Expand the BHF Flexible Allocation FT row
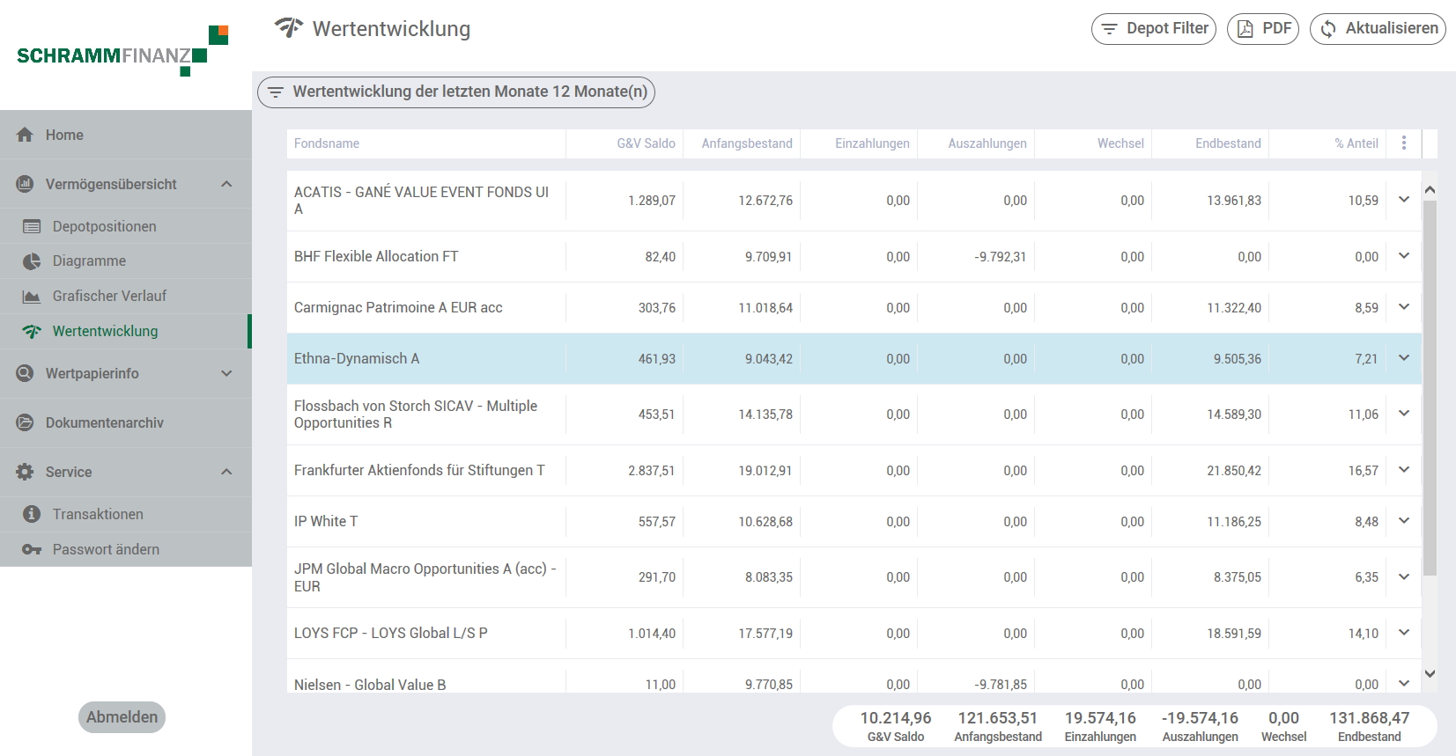The width and height of the screenshot is (1456, 756). 1404,256
